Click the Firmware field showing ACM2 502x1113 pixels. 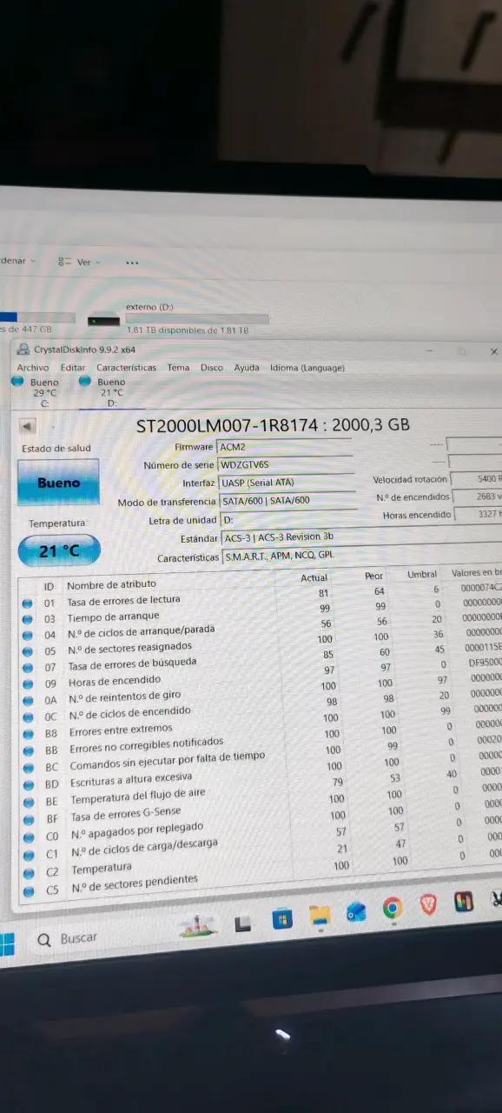point(285,447)
